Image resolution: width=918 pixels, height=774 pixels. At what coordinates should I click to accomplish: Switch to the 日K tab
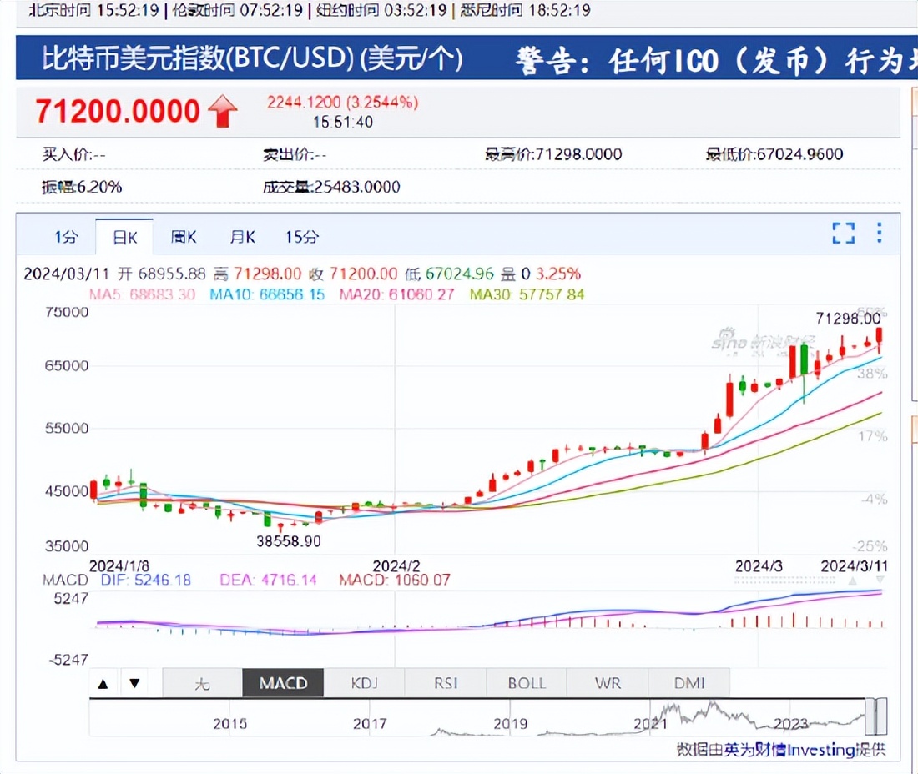point(124,237)
